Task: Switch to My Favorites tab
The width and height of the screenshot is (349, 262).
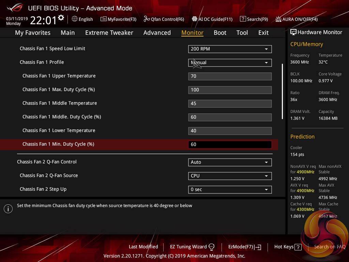Action: (x=33, y=33)
